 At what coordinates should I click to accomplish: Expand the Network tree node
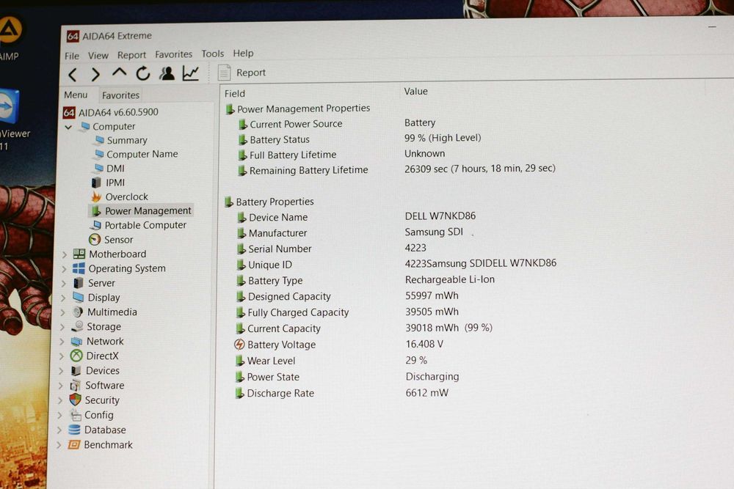pos(62,342)
